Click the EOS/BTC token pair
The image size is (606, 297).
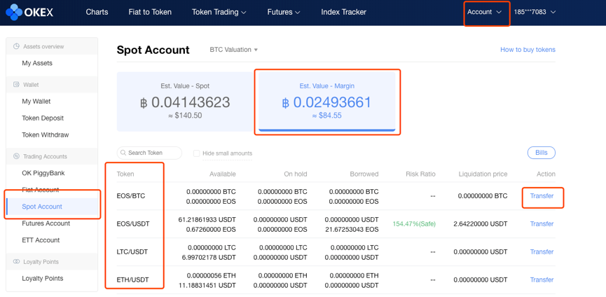(x=131, y=196)
